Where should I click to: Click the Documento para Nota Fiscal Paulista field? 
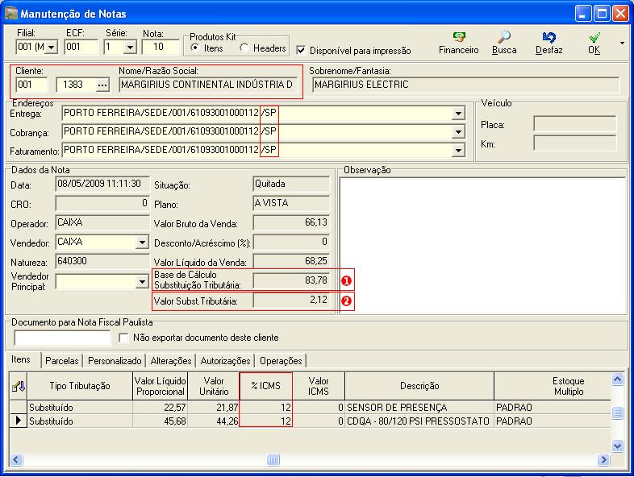pos(62,338)
